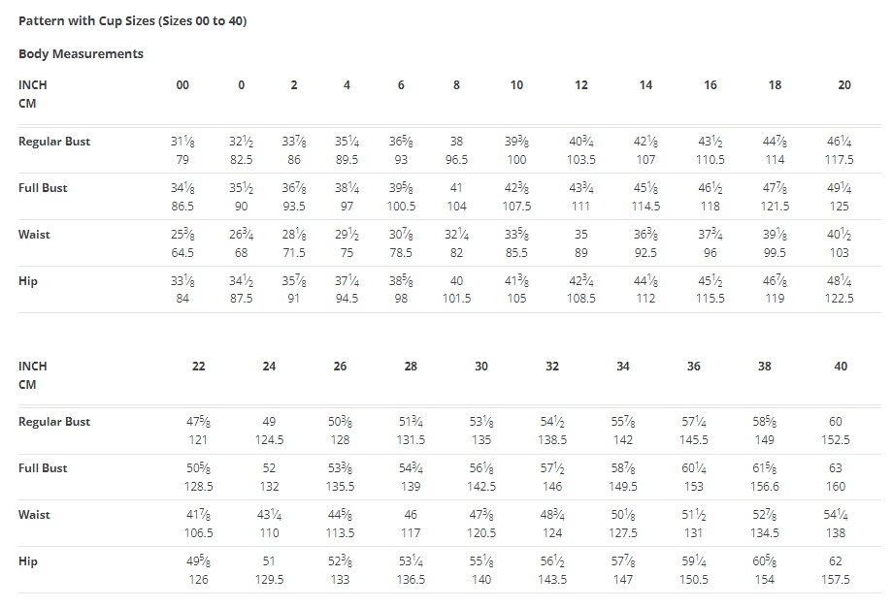Click the size 40 column header
The width and height of the screenshot is (893, 608).
point(840,367)
